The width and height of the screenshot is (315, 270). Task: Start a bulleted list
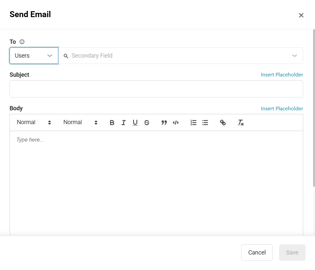coord(205,122)
